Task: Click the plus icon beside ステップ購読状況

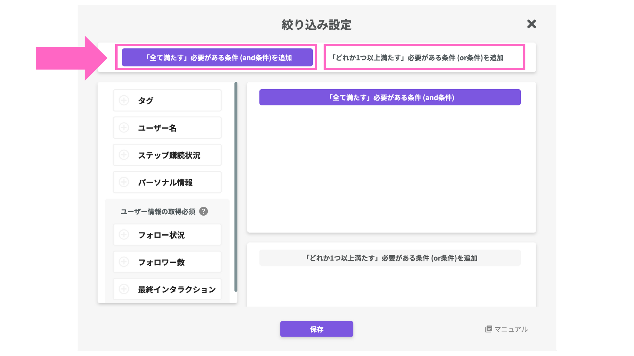Action: click(x=124, y=155)
